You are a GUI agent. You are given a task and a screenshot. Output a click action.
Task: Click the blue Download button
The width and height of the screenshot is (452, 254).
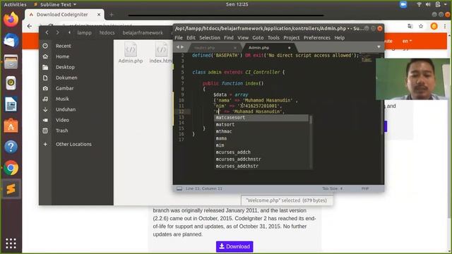[x=234, y=246]
